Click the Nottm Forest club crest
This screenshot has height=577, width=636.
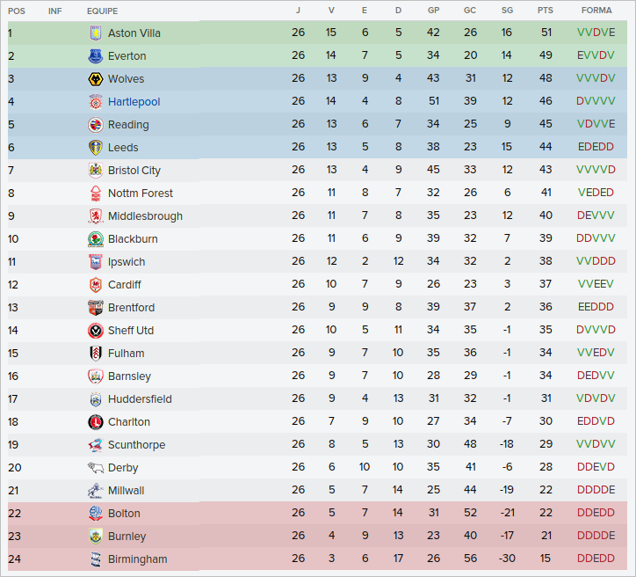click(x=95, y=194)
